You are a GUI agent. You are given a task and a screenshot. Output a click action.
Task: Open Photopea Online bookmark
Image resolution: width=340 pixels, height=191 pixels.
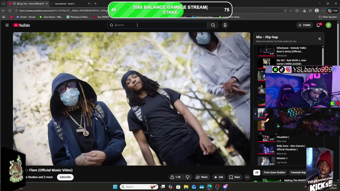pos(78,17)
